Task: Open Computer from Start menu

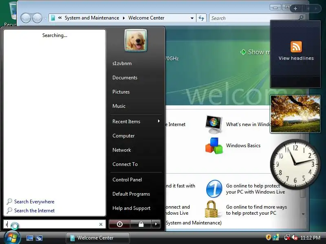Action: 123,136
